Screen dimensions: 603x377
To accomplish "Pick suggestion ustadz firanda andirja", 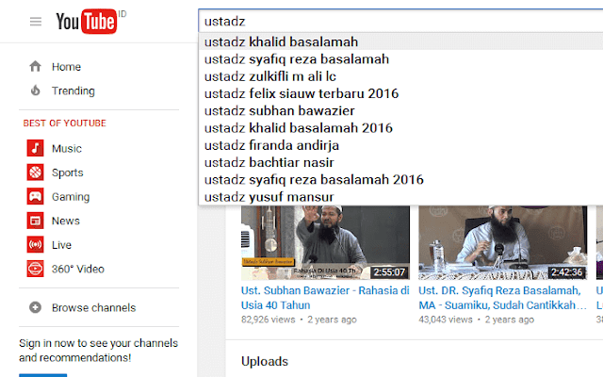I will coord(400,145).
